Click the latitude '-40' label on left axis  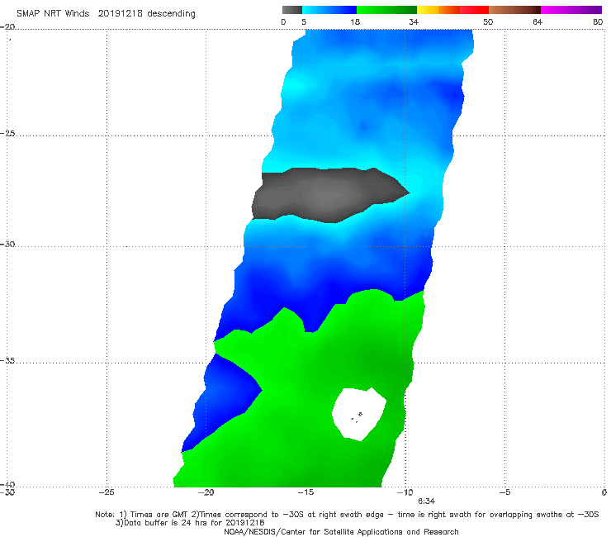click(7, 484)
